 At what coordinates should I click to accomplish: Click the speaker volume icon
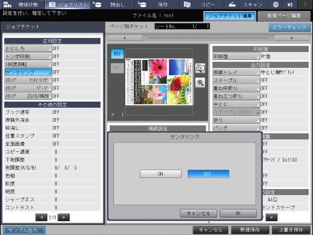click(290, 4)
